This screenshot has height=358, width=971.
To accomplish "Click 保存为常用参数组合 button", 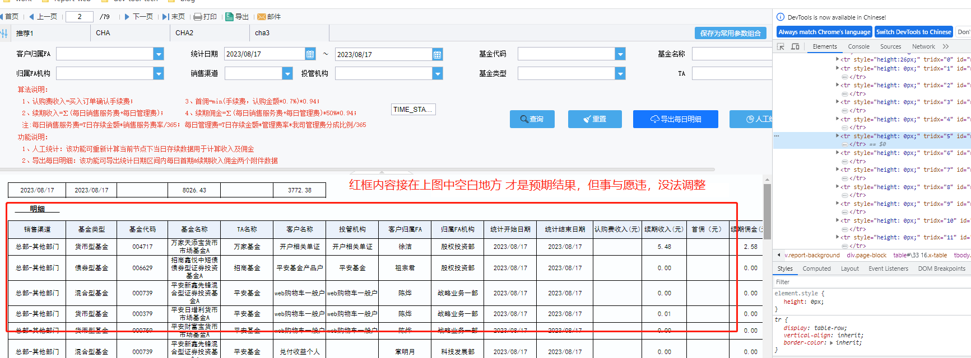I will click(731, 34).
